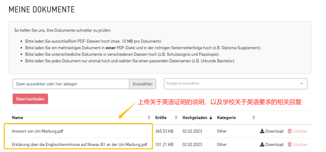Click the file drop field 'Datei auswählen oder hier ablegen'
Image resolution: width=326 pixels, height=152 pixels.
click(x=71, y=84)
